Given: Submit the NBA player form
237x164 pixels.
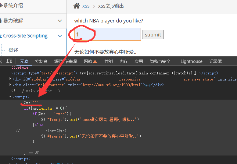Looking at the screenshot, I should click(153, 34).
